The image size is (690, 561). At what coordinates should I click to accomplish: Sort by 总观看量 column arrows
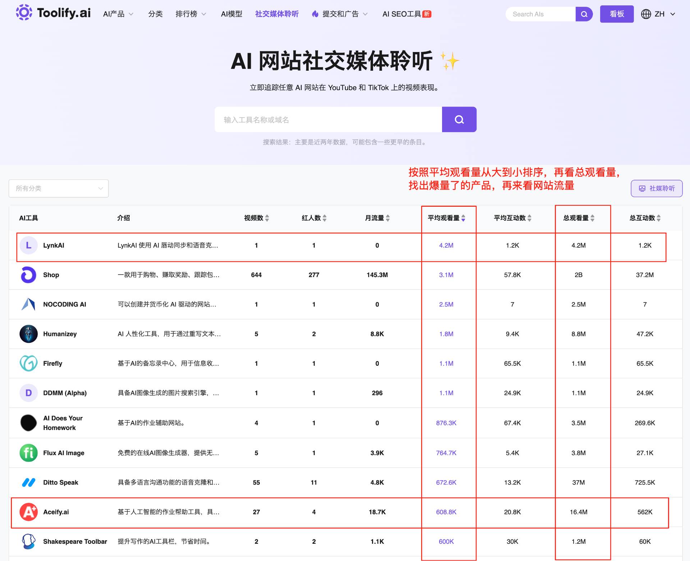(593, 218)
